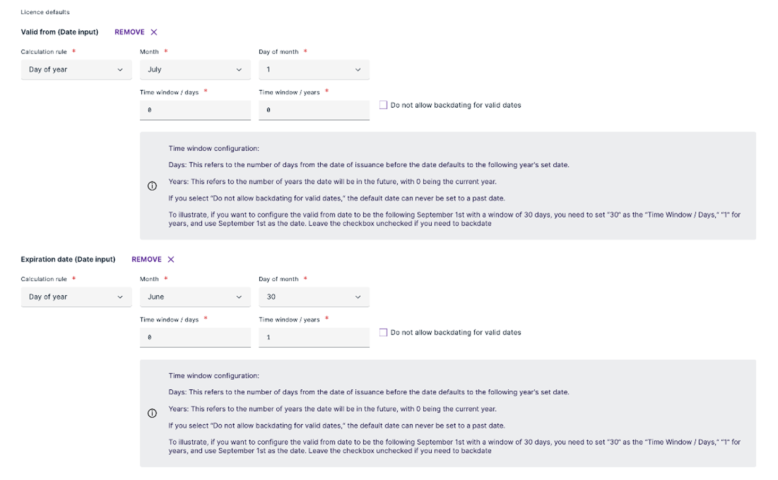Enable backdating restriction for Valid from dates
The width and height of the screenshot is (778, 480).
[x=383, y=105]
